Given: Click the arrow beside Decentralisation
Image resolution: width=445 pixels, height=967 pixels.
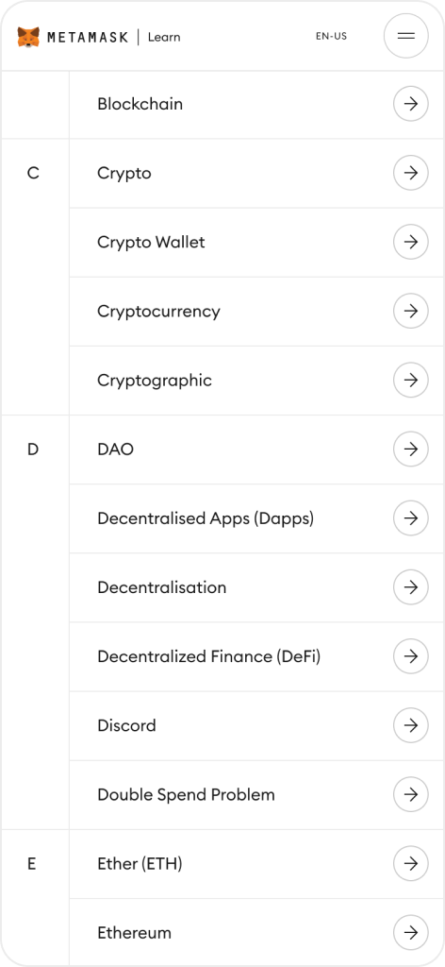Looking at the screenshot, I should (x=410, y=587).
